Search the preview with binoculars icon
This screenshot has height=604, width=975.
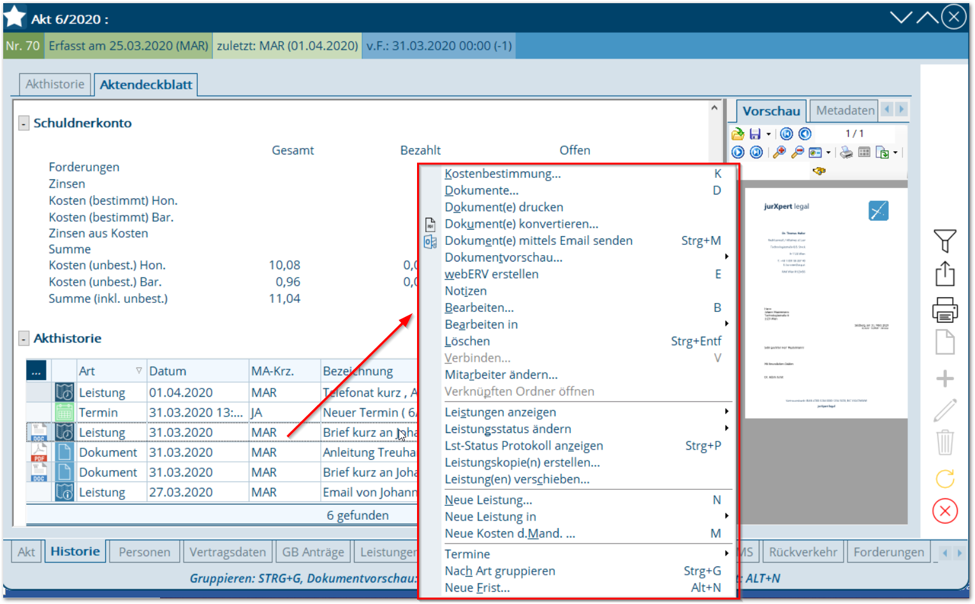point(819,171)
